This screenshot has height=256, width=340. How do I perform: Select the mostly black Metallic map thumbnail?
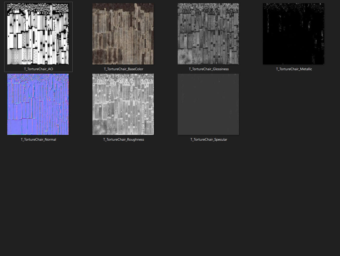pos(294,34)
